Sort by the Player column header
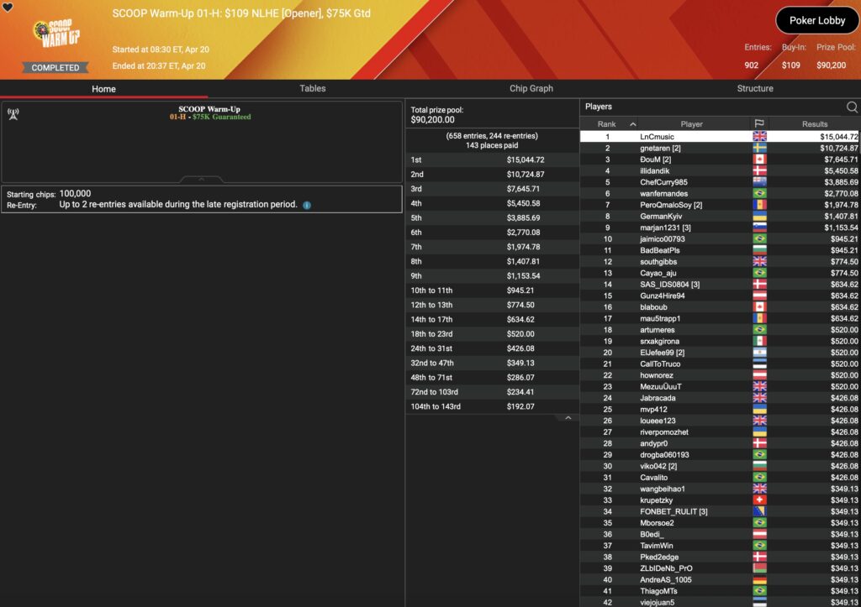861x607 pixels. pos(691,124)
